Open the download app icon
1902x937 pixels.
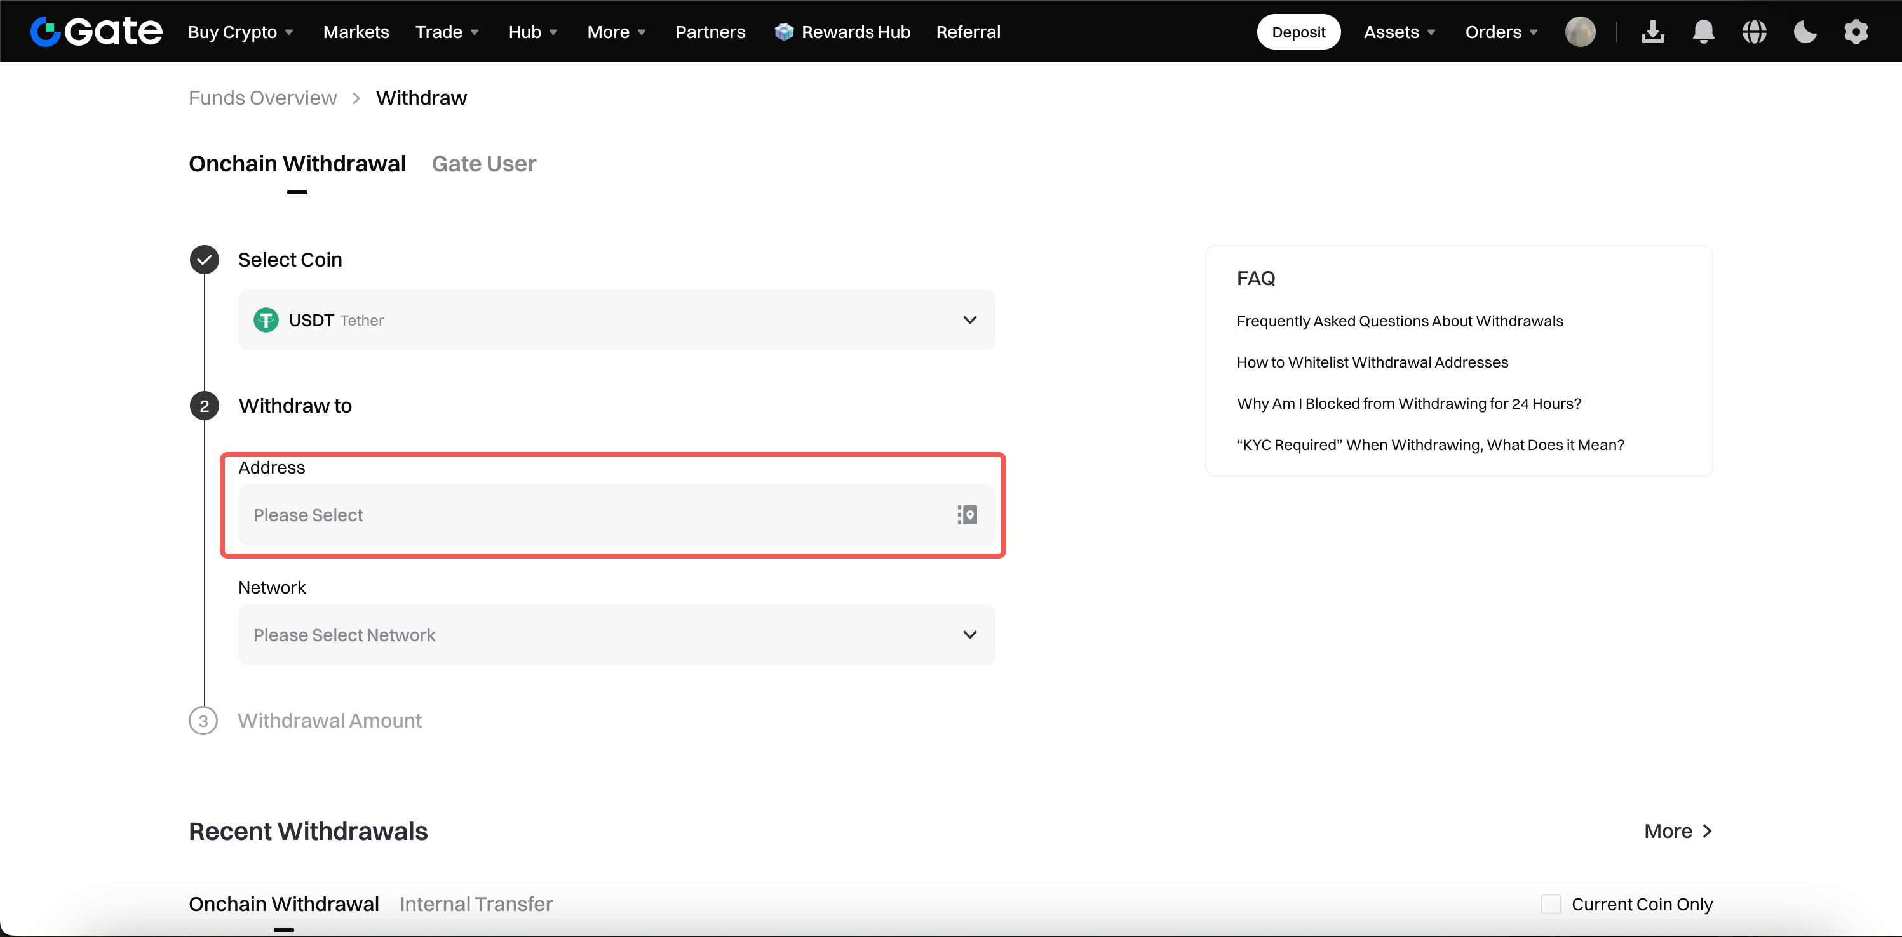pos(1652,32)
